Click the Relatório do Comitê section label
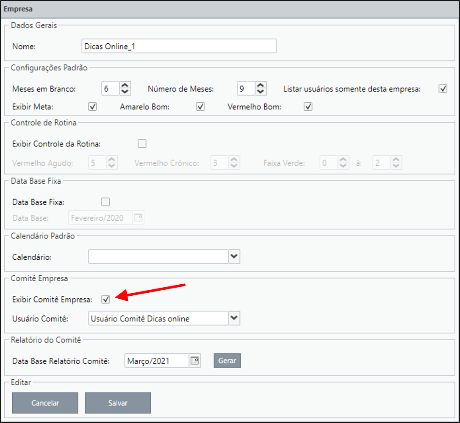The width and height of the screenshot is (460, 423). 46,340
